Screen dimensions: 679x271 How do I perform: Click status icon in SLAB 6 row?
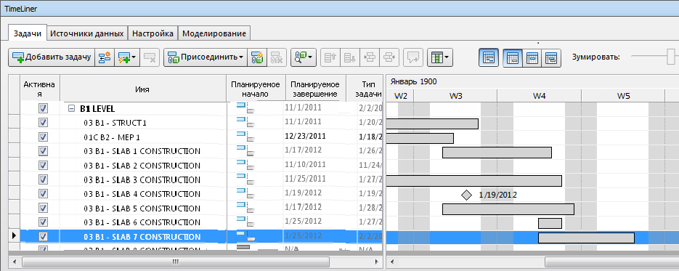(x=245, y=221)
